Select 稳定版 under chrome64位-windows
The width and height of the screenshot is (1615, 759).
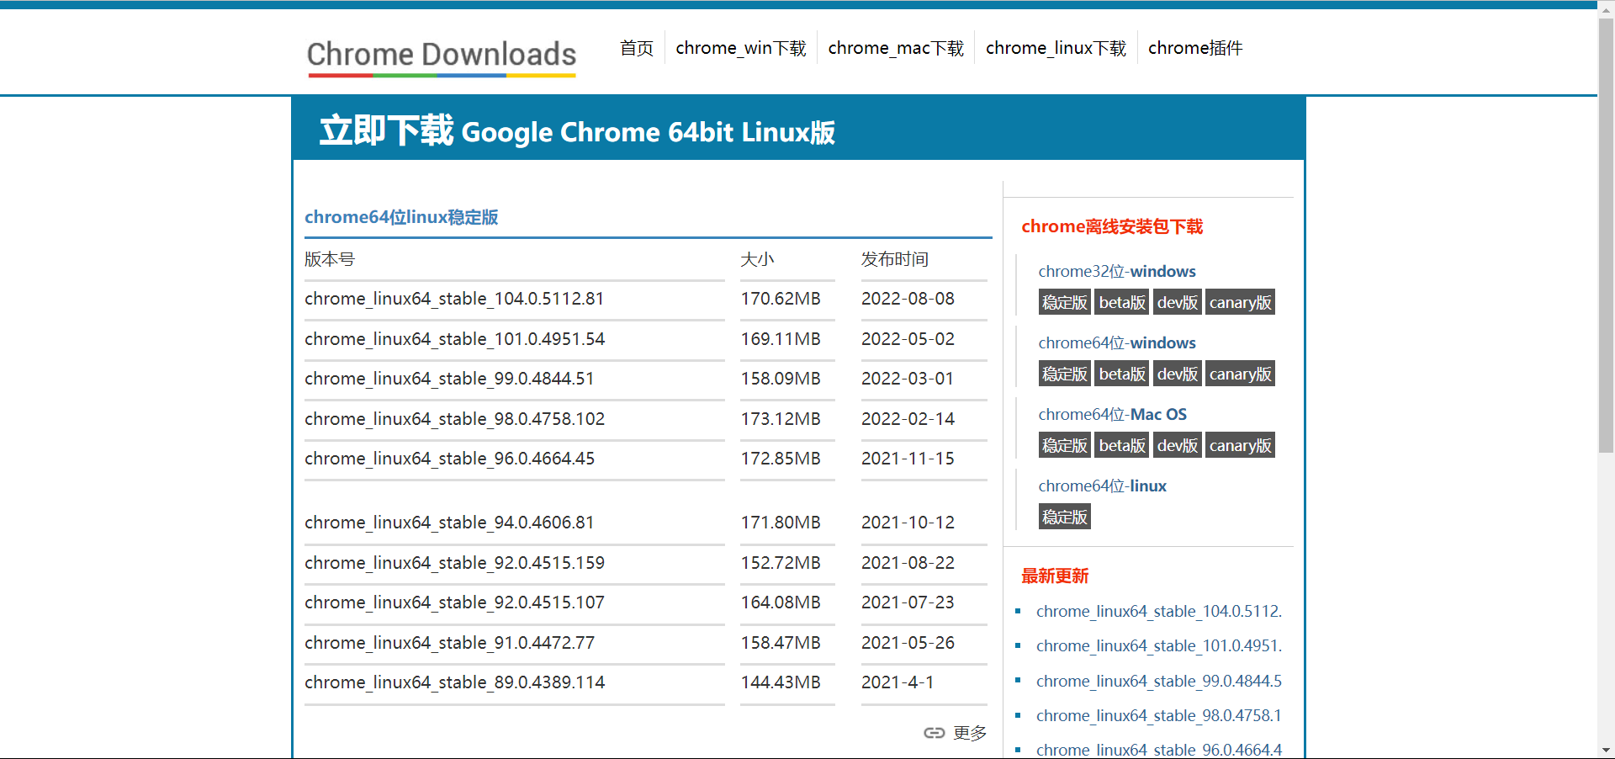1065,374
